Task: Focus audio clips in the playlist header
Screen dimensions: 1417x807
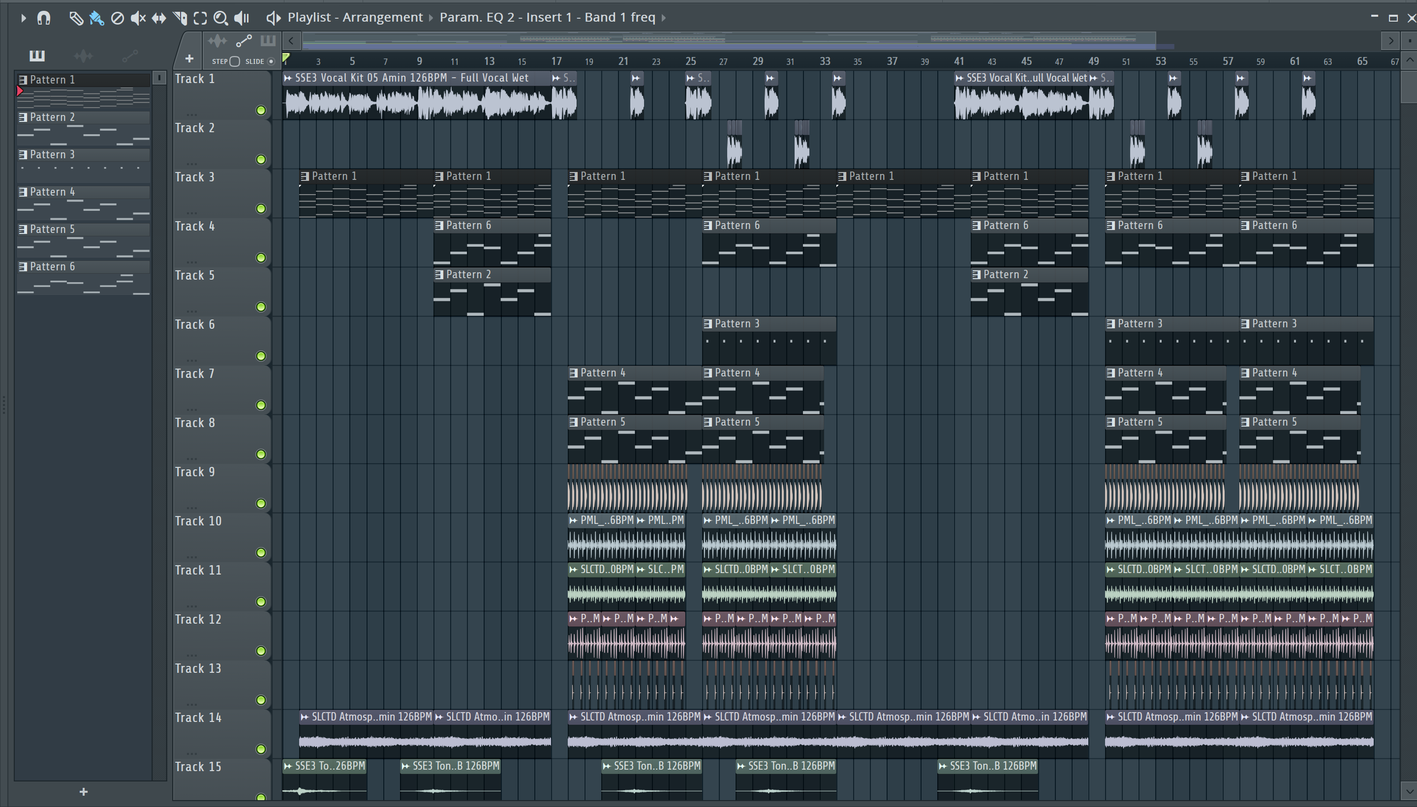Action: coord(217,40)
